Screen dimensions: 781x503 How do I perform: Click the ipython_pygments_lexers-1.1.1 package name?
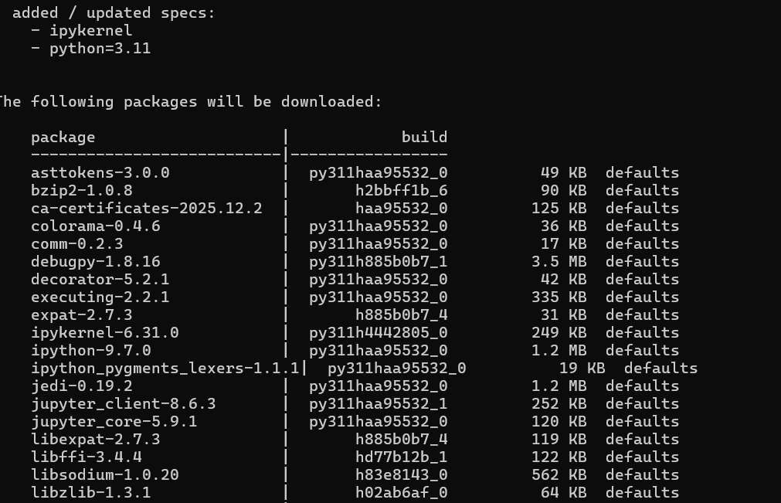tap(165, 368)
